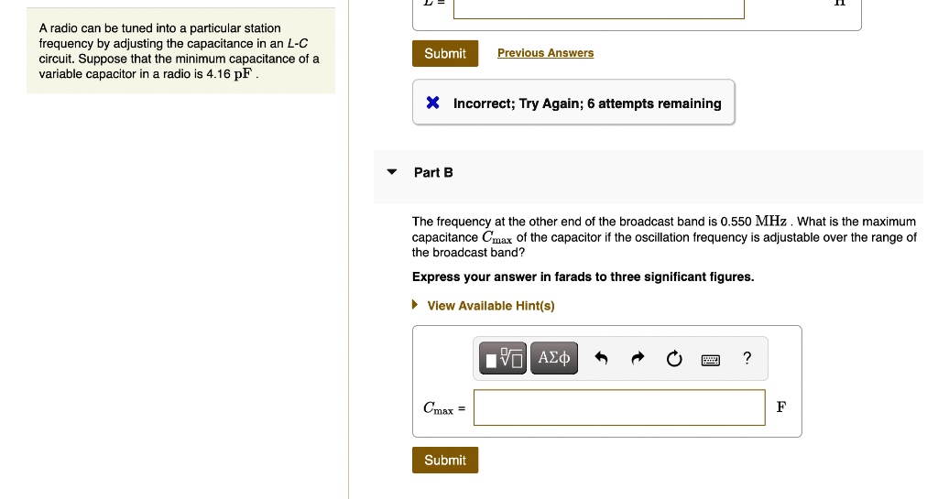The image size is (938, 499).
Task: Select the Part B heading text
Action: tap(433, 173)
